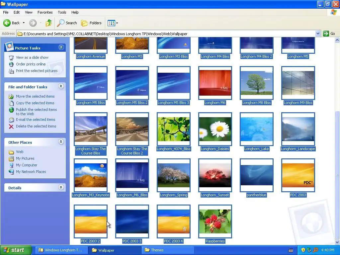Select the Longhorn M5 Bliss thumbnail
Screen dimensions: 340x255
point(91,83)
